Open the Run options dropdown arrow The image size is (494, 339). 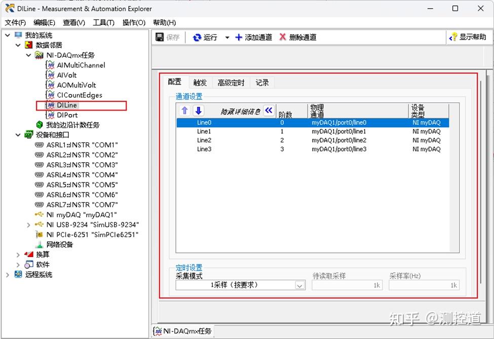(227, 37)
